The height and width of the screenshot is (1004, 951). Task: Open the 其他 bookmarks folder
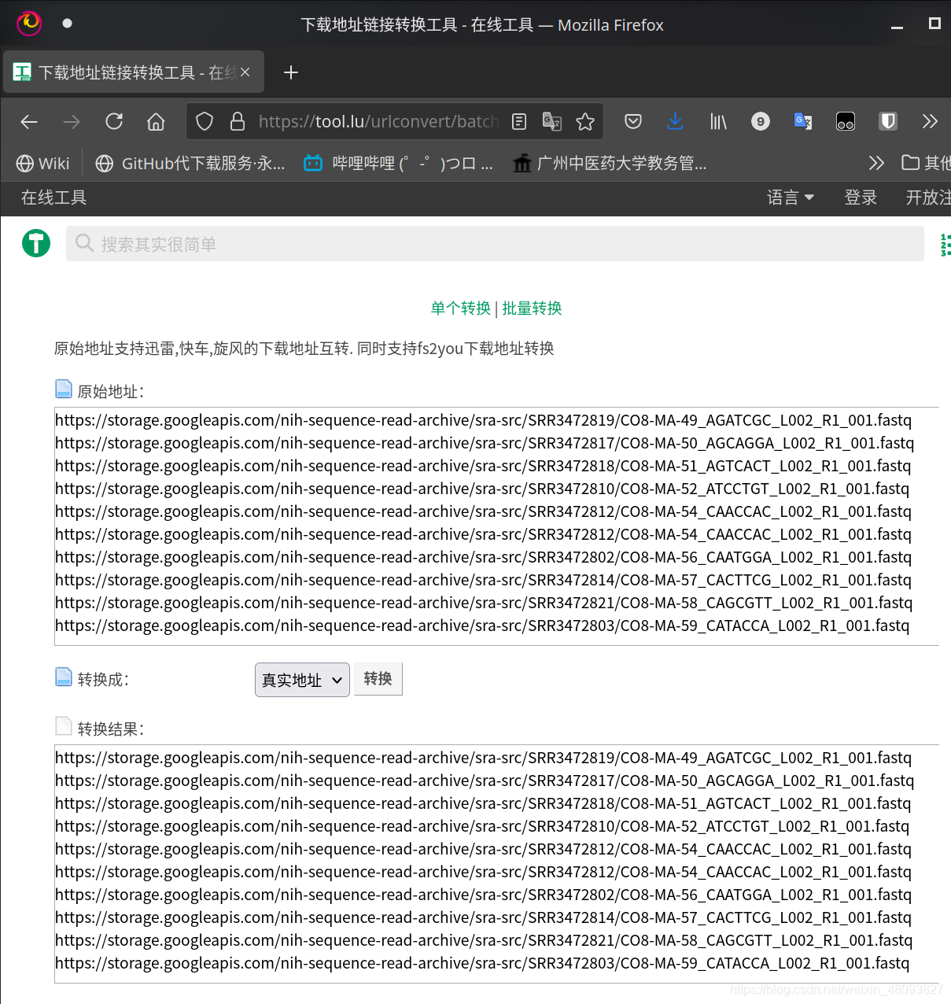pos(926,163)
